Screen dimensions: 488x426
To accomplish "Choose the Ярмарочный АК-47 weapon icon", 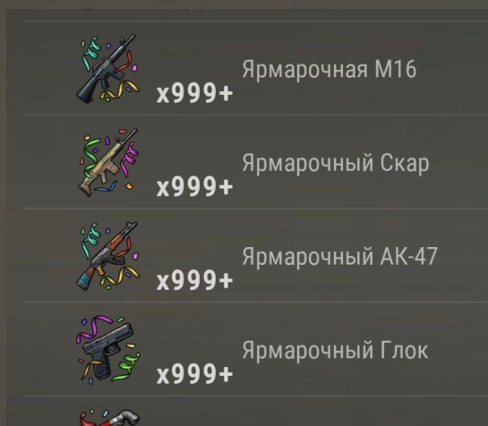I will pyautogui.click(x=107, y=256).
